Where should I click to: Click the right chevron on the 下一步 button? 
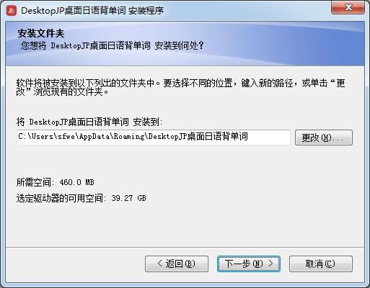click(270, 264)
